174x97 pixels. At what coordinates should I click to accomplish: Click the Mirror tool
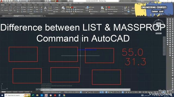point(30,9)
